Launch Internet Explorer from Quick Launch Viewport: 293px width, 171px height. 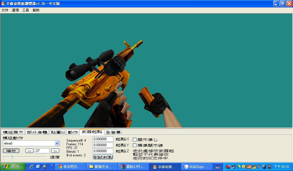pos(32,167)
